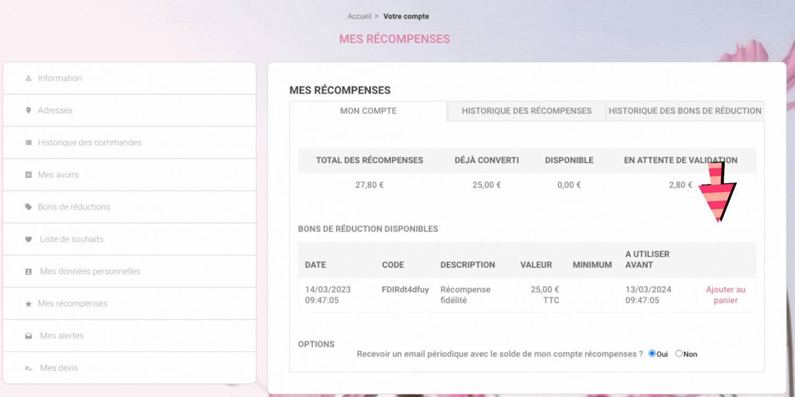
Task: Select Oui for periodic email option
Action: pyautogui.click(x=652, y=354)
